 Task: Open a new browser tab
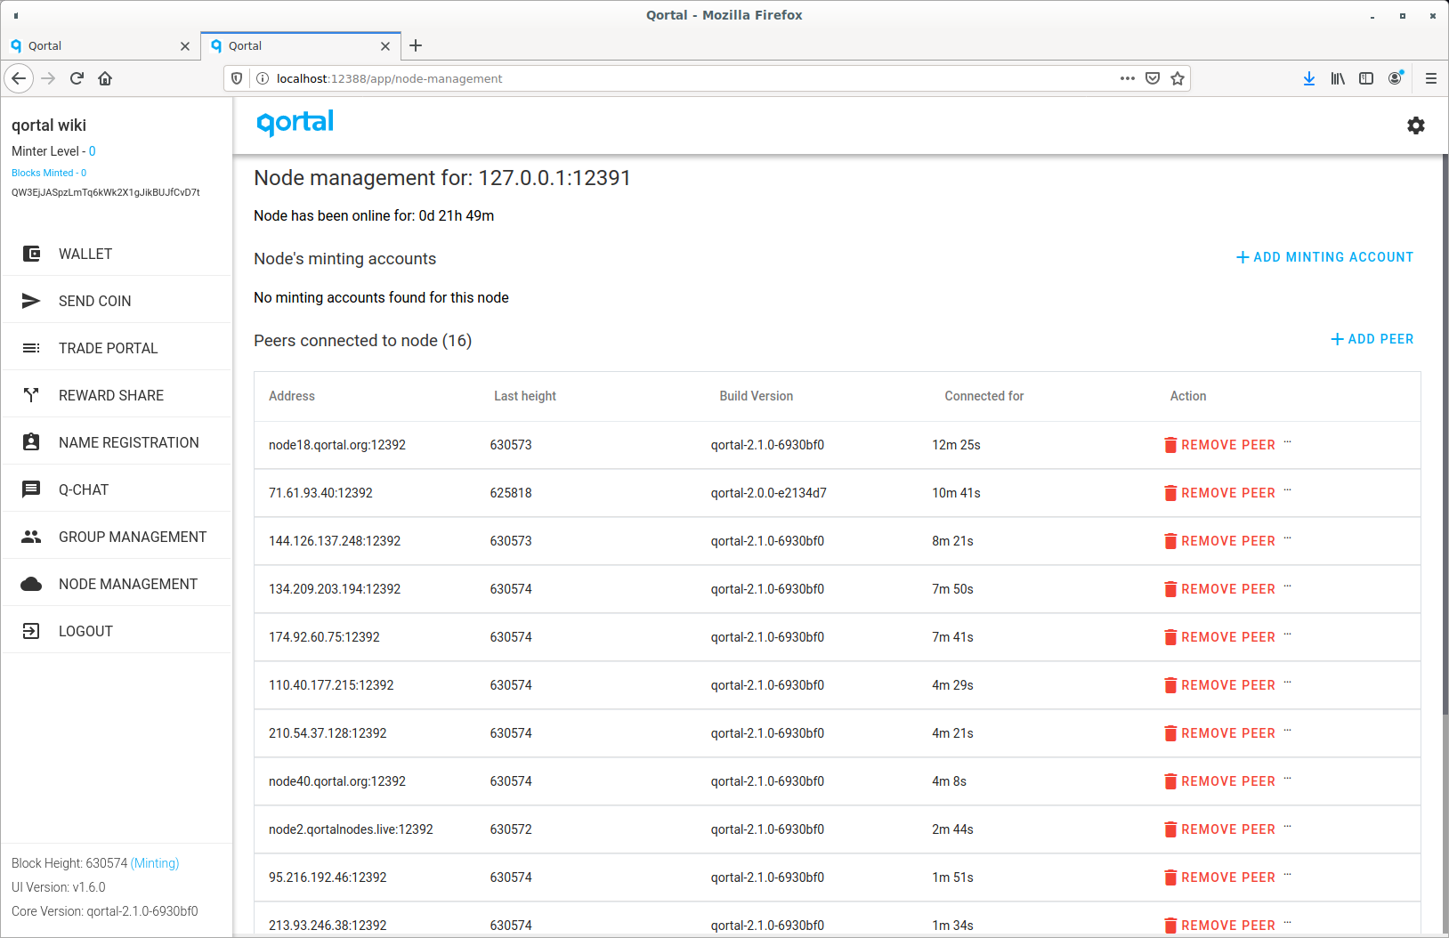pos(416,45)
